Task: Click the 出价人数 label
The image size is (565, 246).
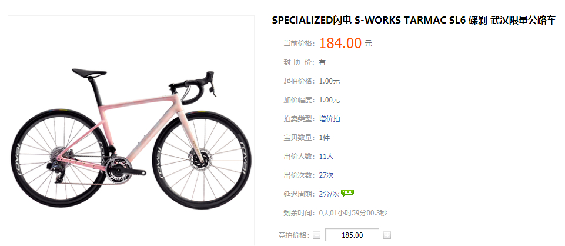Action: (299, 157)
